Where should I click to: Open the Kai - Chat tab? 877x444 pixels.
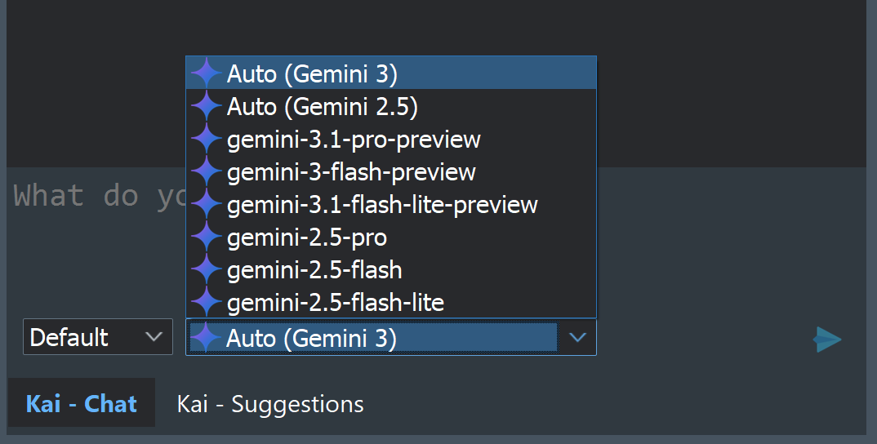[x=82, y=402]
